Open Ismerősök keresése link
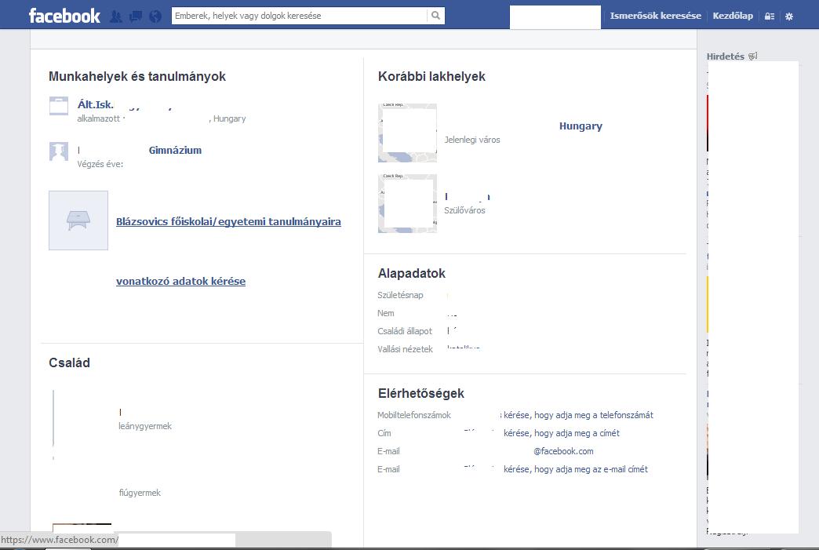Viewport: 819px width, 550px height. coord(656,16)
